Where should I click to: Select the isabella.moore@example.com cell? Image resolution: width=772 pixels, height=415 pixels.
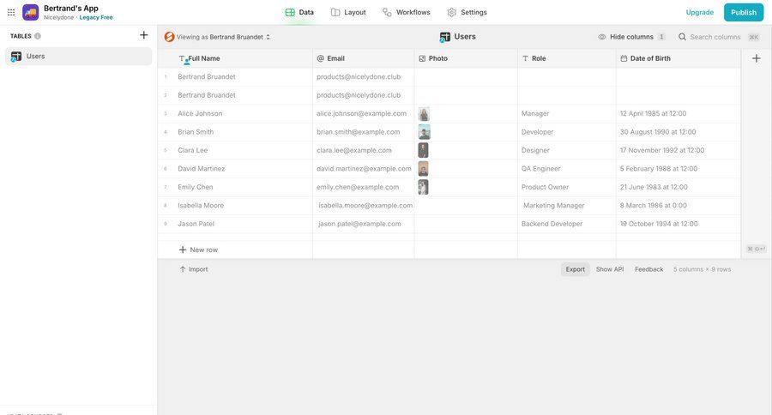click(x=364, y=205)
